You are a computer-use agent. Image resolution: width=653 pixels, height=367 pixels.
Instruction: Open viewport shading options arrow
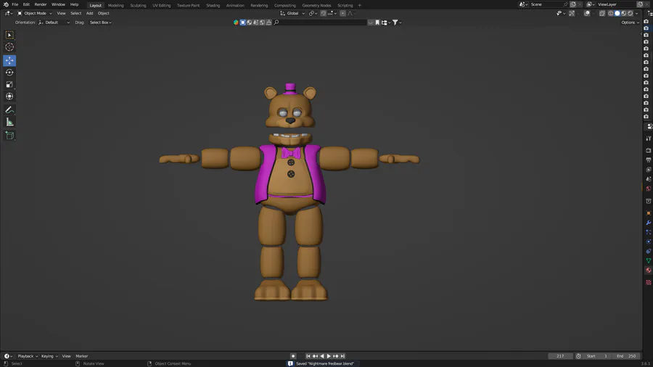coord(637,13)
